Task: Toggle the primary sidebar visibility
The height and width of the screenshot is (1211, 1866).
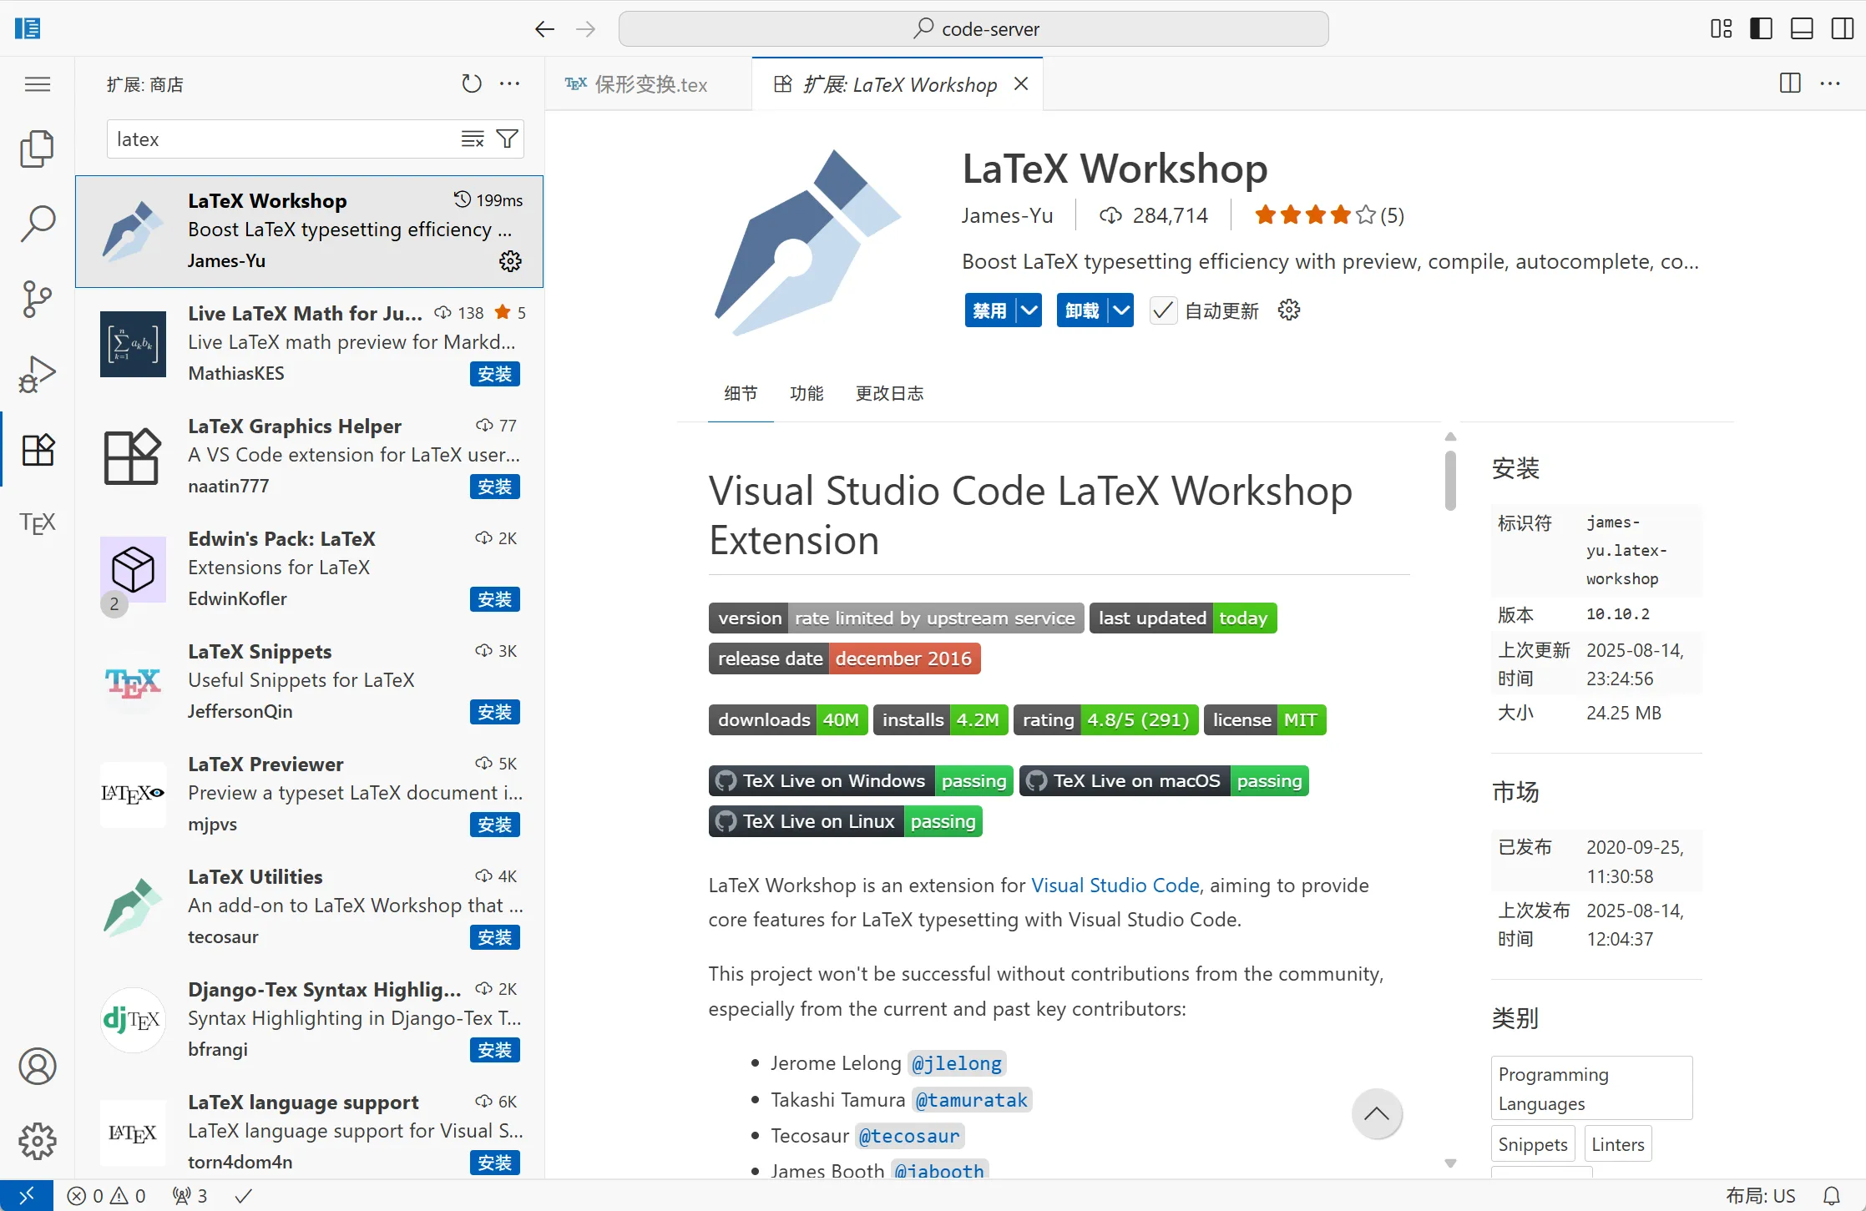Action: (x=1761, y=29)
